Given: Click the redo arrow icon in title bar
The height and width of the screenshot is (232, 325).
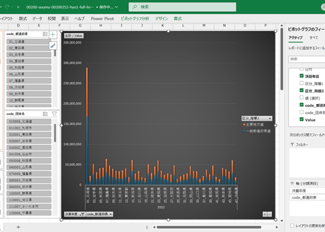Looking at the screenshot, I should 7,7.
